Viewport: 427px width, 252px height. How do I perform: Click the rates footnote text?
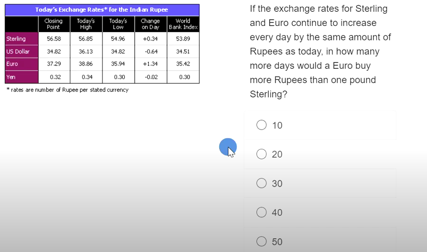(x=68, y=90)
